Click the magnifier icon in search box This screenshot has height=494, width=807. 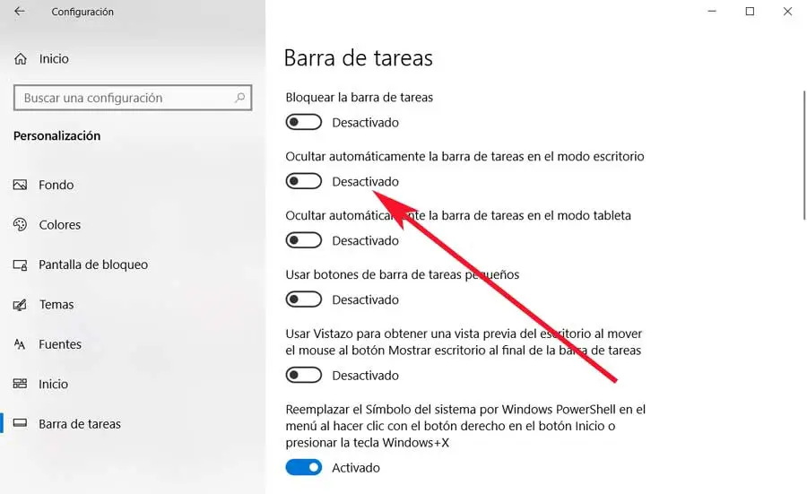239,97
